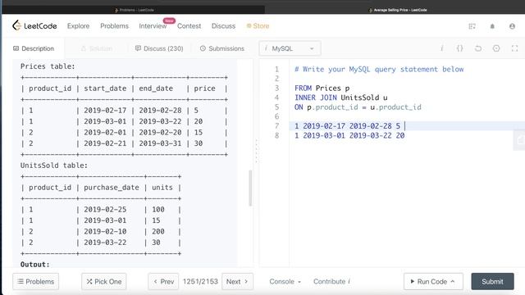Open the editor settings icon
This screenshot has width=525, height=295.
coord(496,48)
